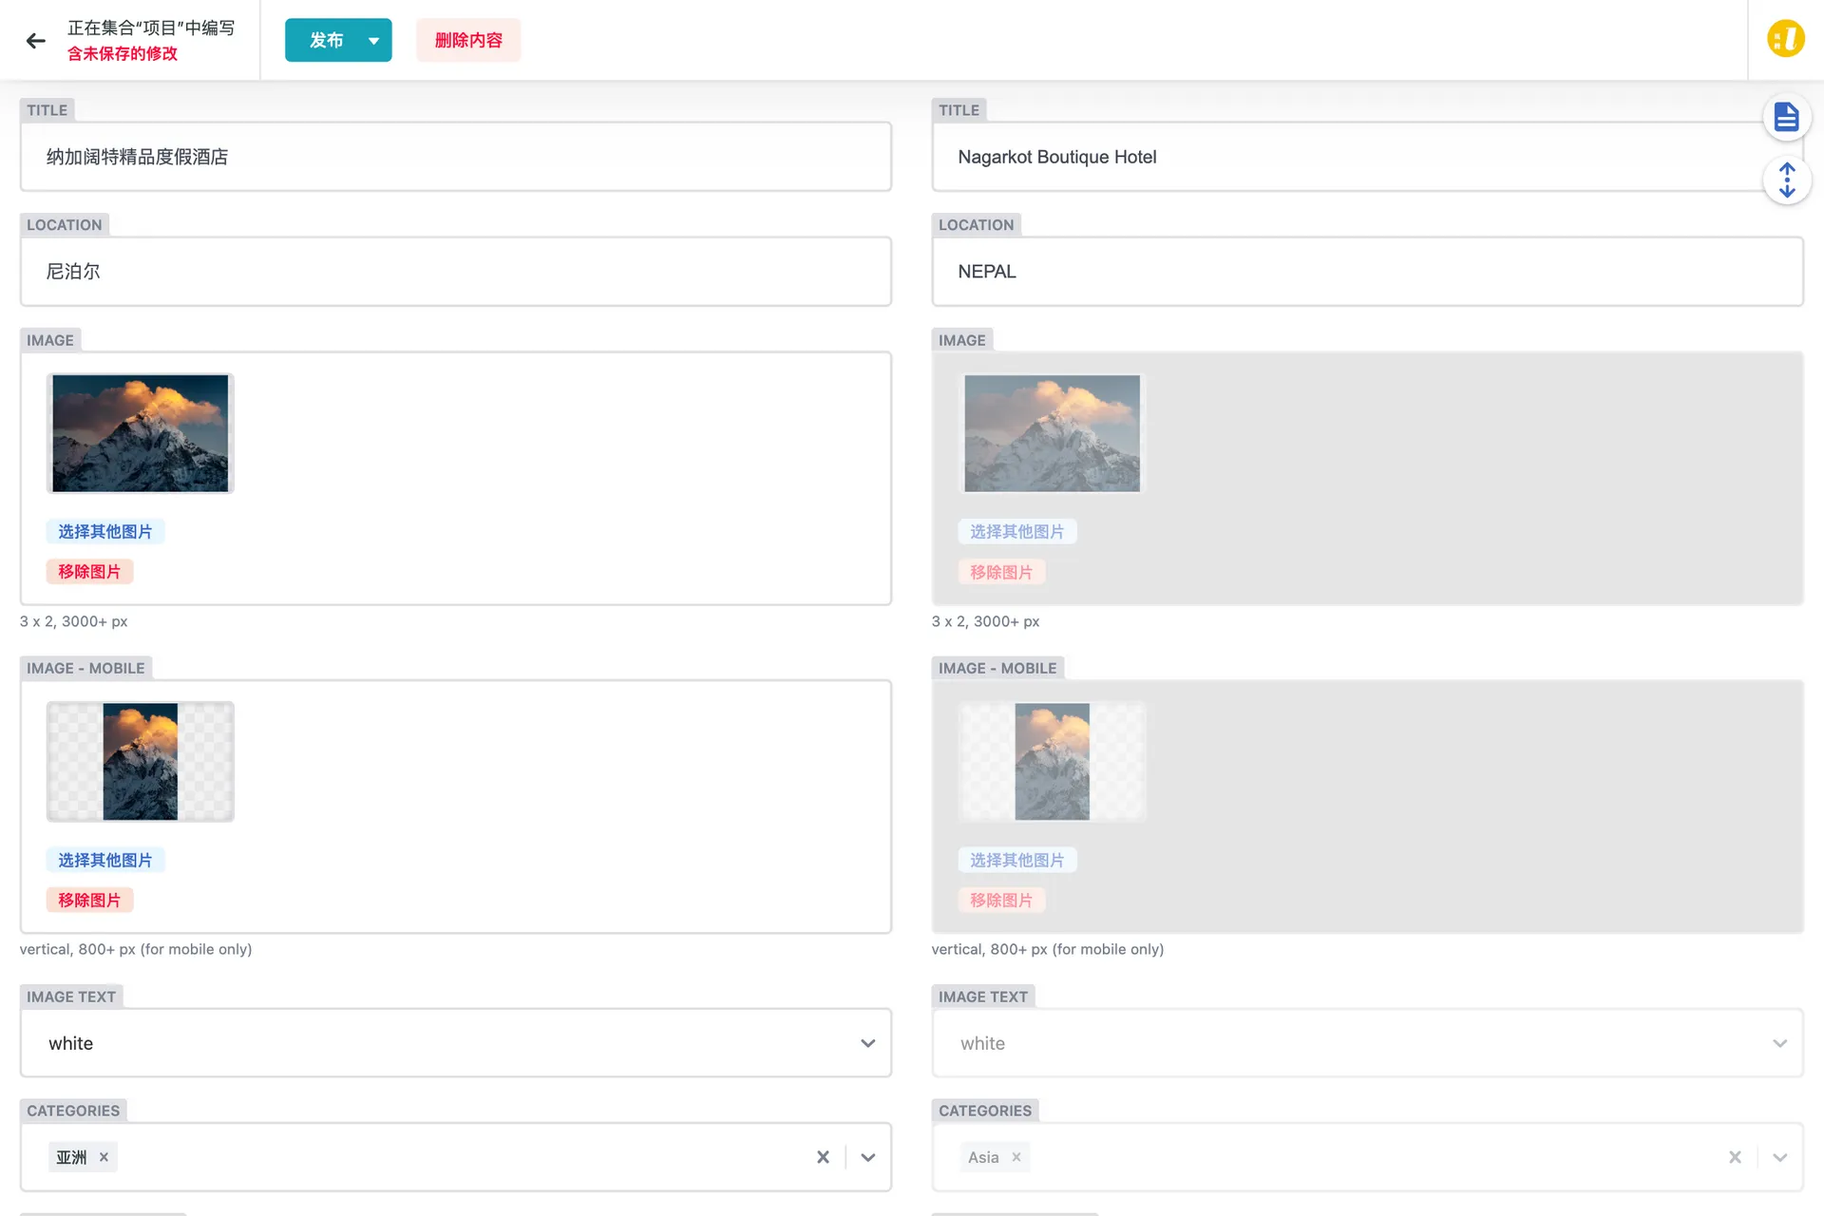This screenshot has width=1824, height=1216.
Task: Click the 删除内容 delete content button
Action: [x=468, y=41]
